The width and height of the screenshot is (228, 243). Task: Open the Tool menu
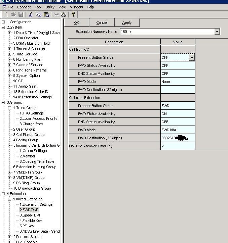38,7
